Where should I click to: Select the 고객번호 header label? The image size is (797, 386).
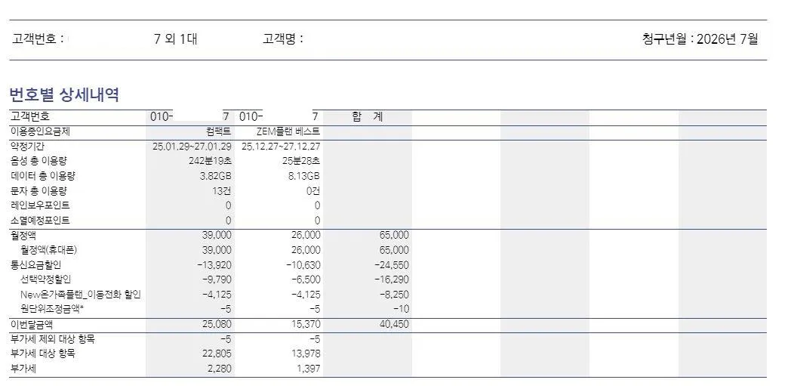[38, 39]
